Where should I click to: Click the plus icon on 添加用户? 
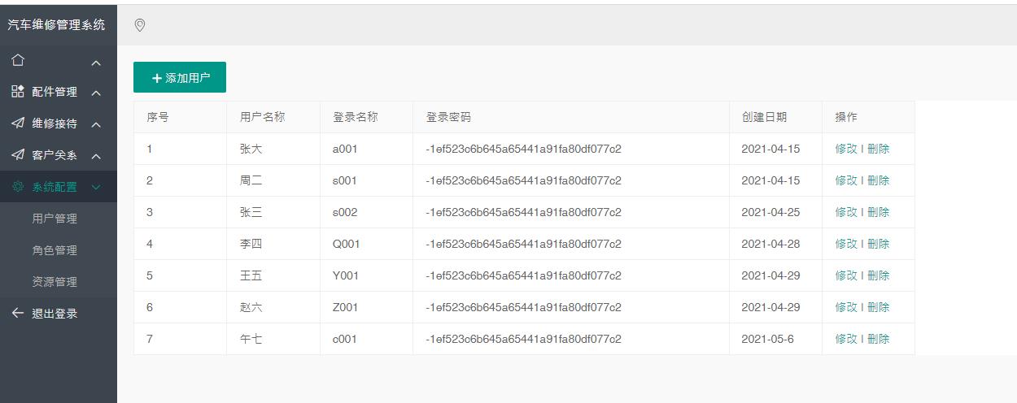(x=157, y=78)
